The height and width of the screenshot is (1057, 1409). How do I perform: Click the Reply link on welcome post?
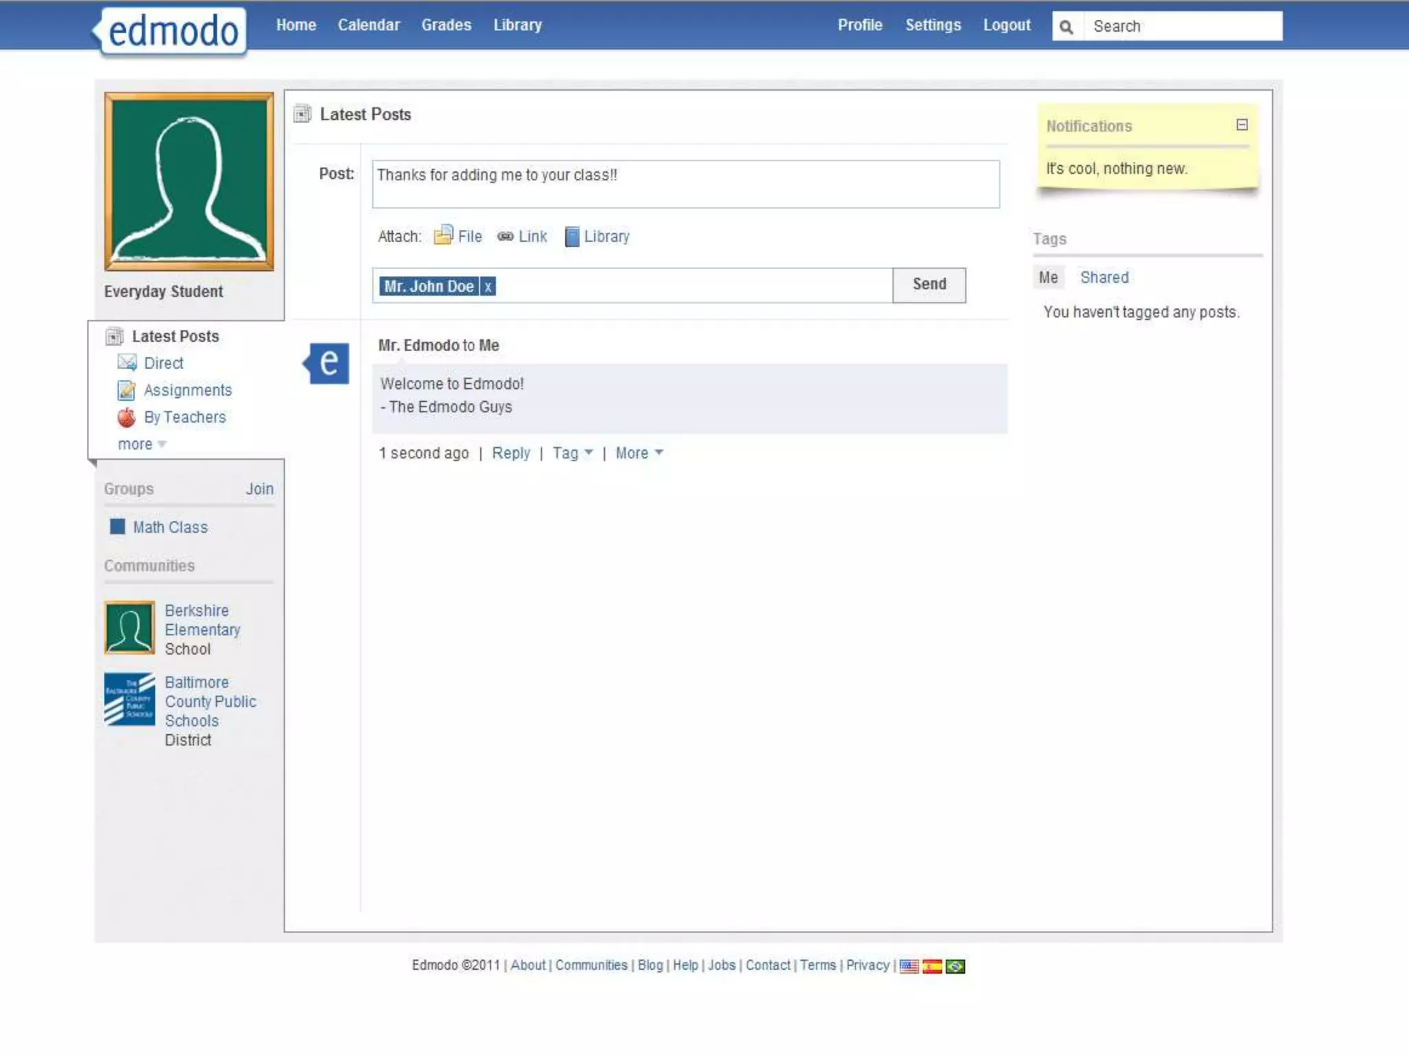(x=510, y=453)
